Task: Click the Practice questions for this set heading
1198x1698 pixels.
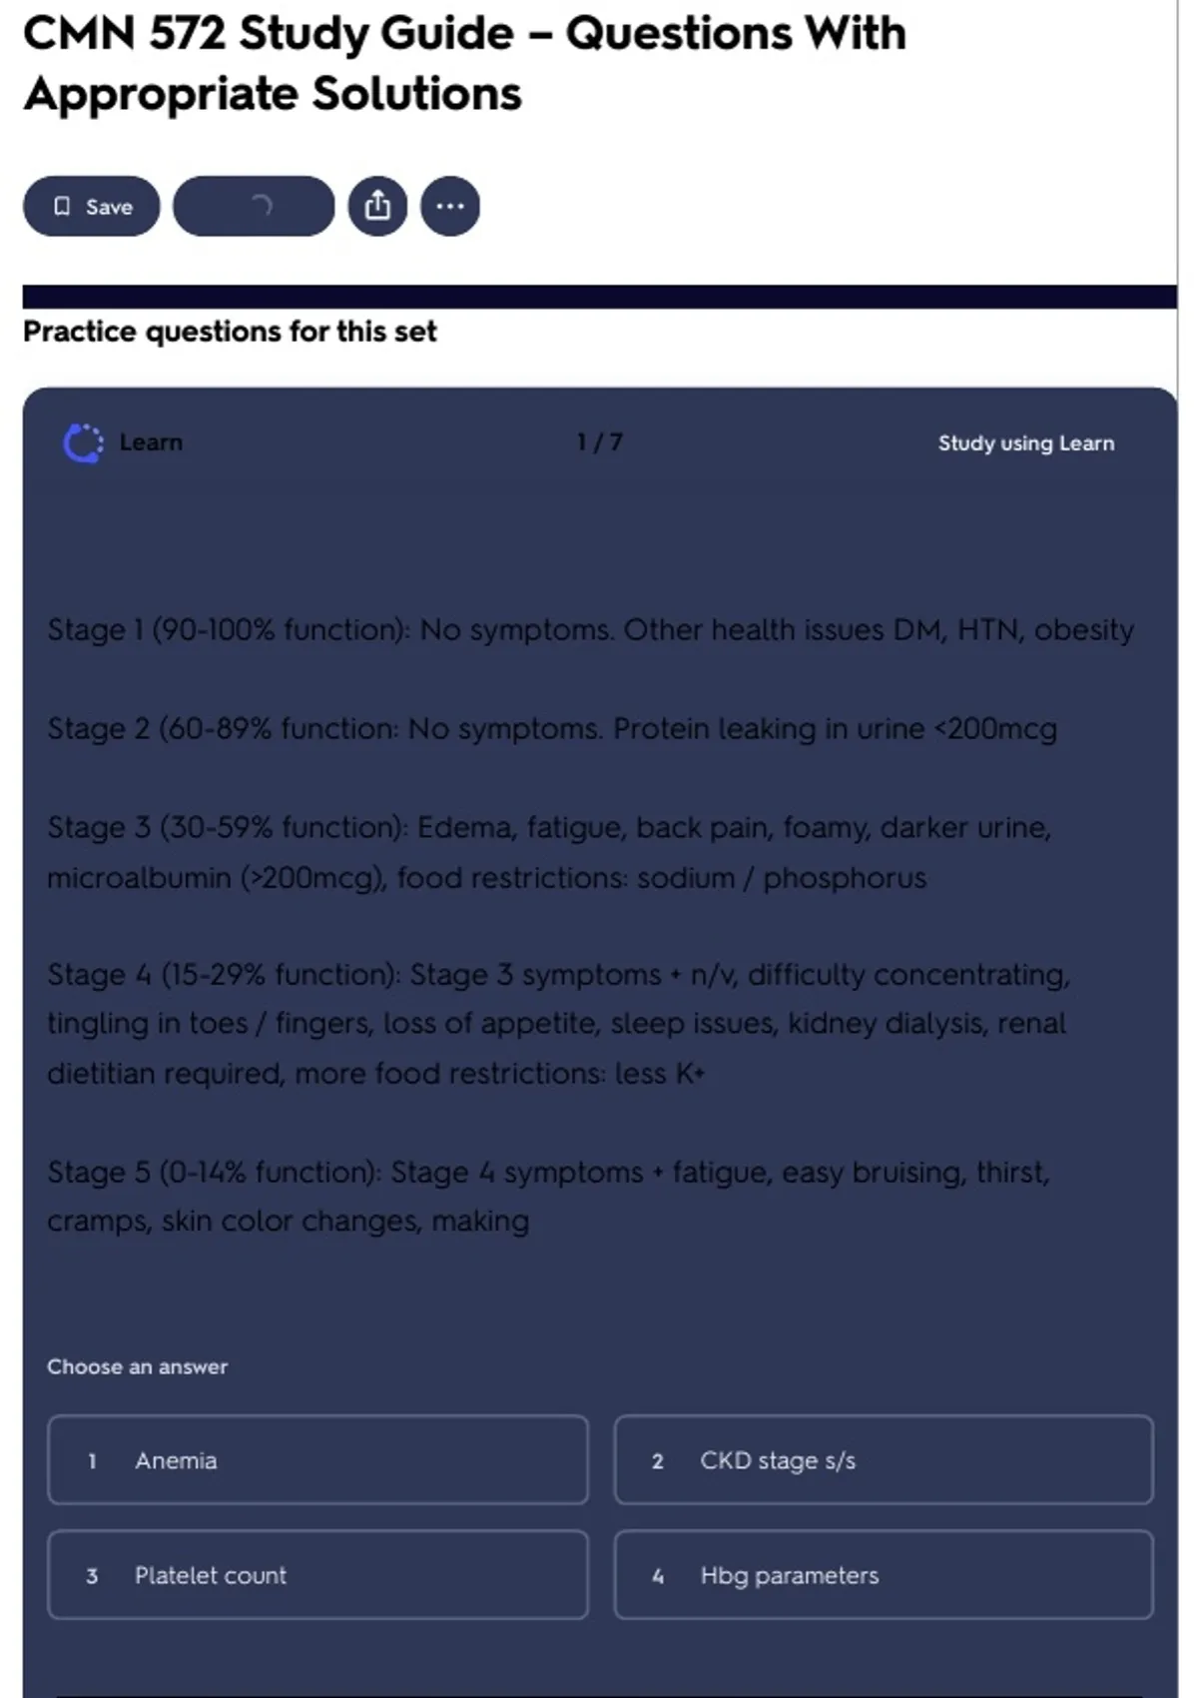Action: click(x=230, y=332)
